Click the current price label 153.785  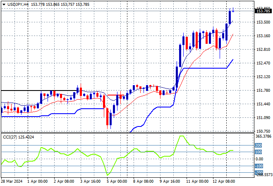263,11
